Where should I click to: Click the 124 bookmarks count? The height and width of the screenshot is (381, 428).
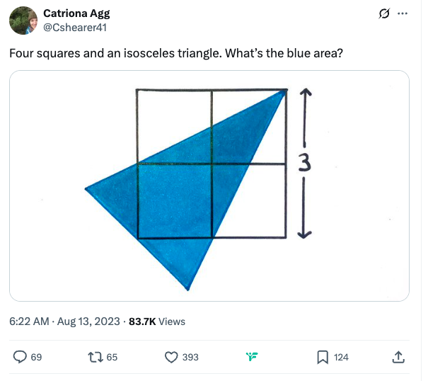pos(341,357)
